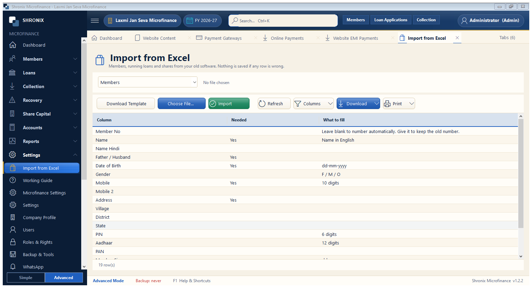The image size is (532, 288).
Task: Select the Father / Husband row
Action: point(305,157)
